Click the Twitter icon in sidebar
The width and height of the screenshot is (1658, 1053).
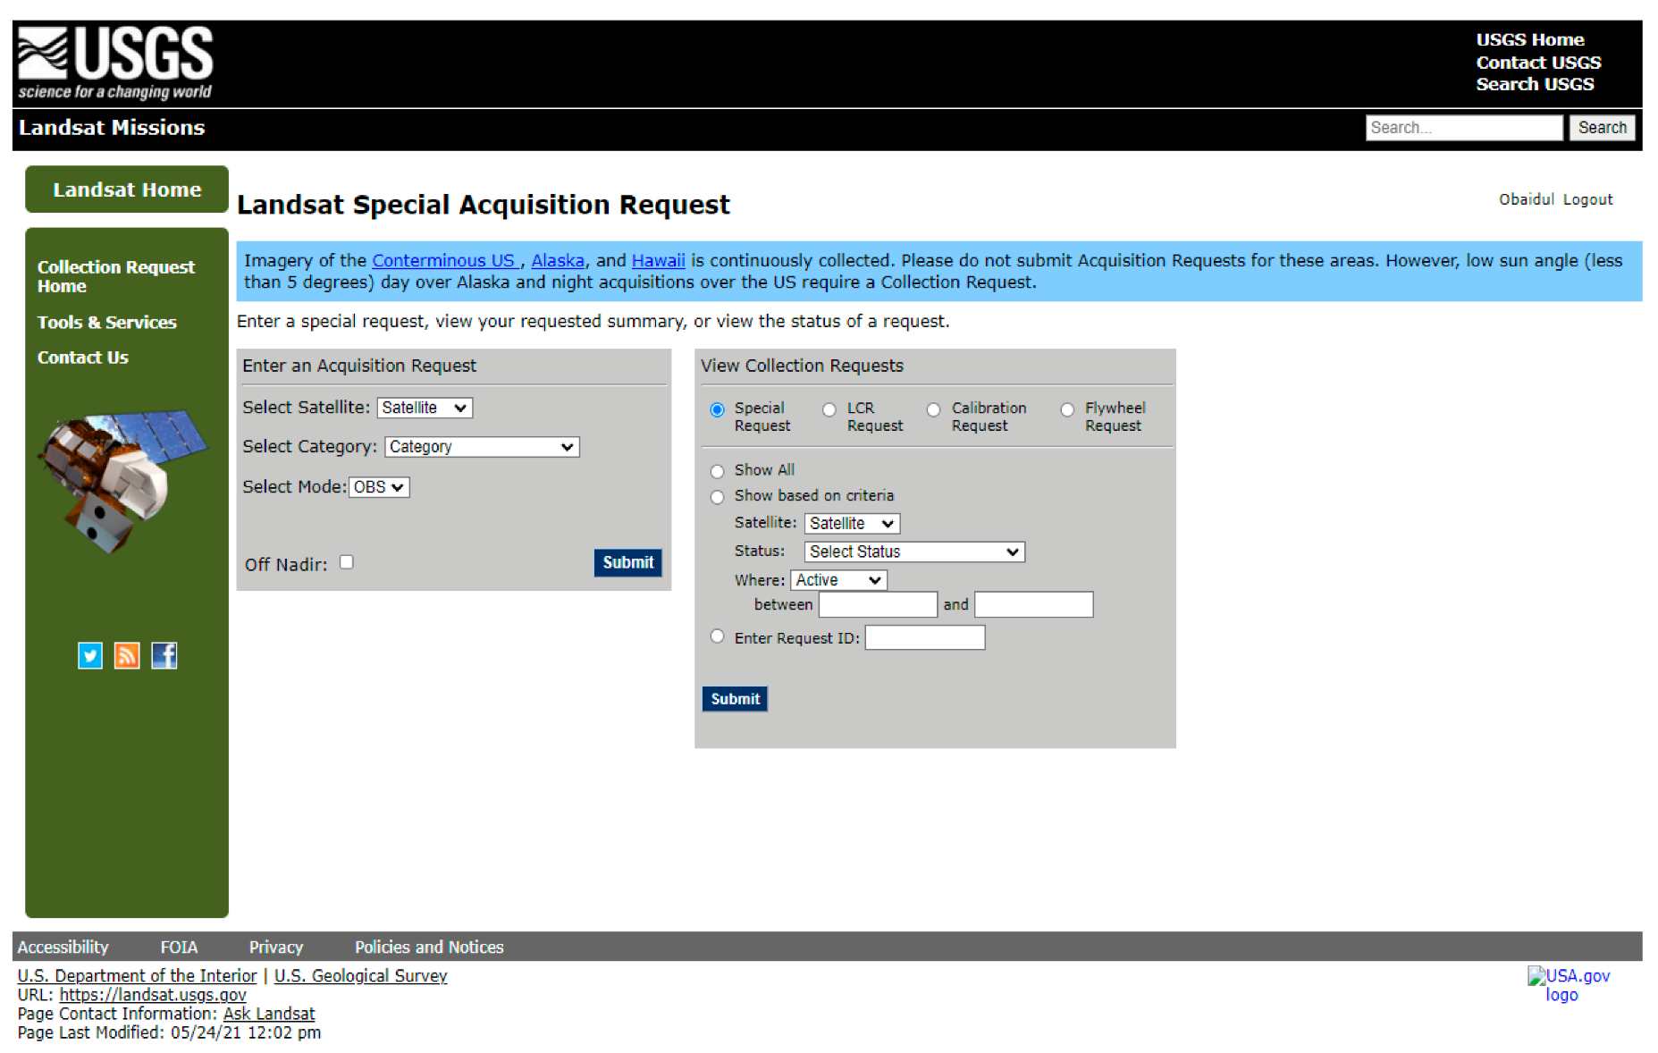[x=90, y=655]
